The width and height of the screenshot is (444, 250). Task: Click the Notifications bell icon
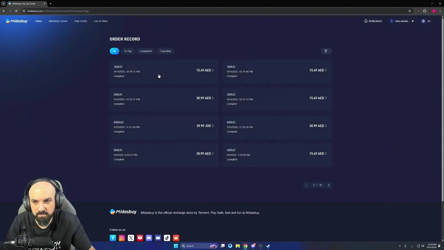(366, 21)
